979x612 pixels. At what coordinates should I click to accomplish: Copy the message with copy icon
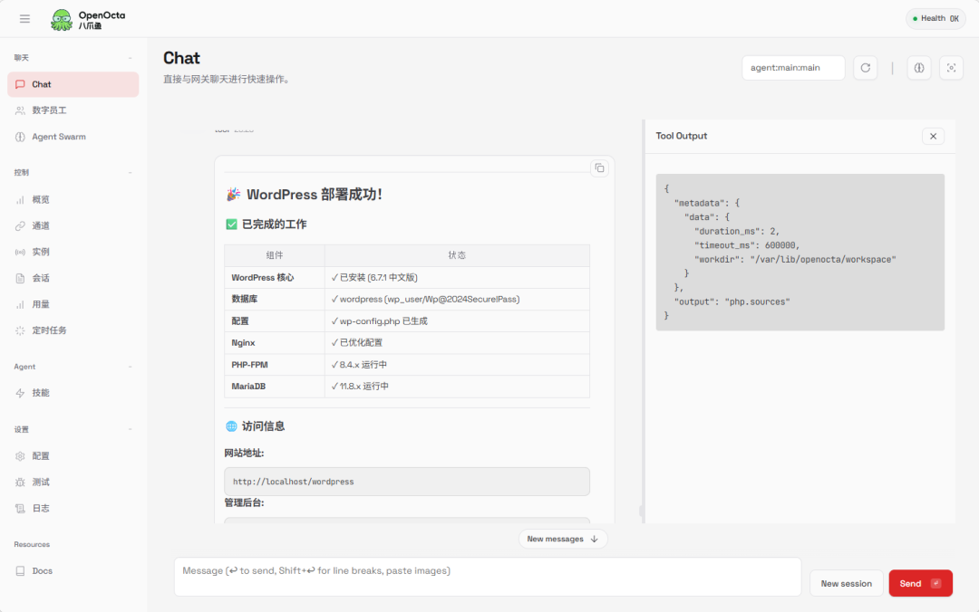(599, 167)
